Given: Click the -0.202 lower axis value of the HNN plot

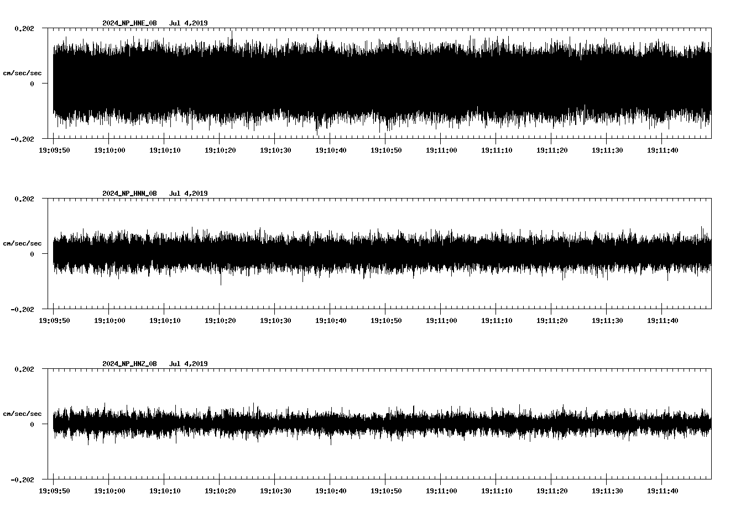Looking at the screenshot, I should (x=23, y=309).
